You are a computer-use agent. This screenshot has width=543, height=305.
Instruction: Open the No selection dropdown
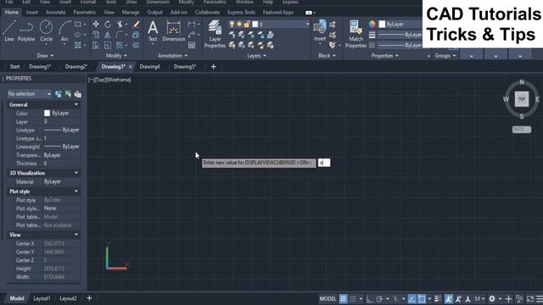click(30, 94)
